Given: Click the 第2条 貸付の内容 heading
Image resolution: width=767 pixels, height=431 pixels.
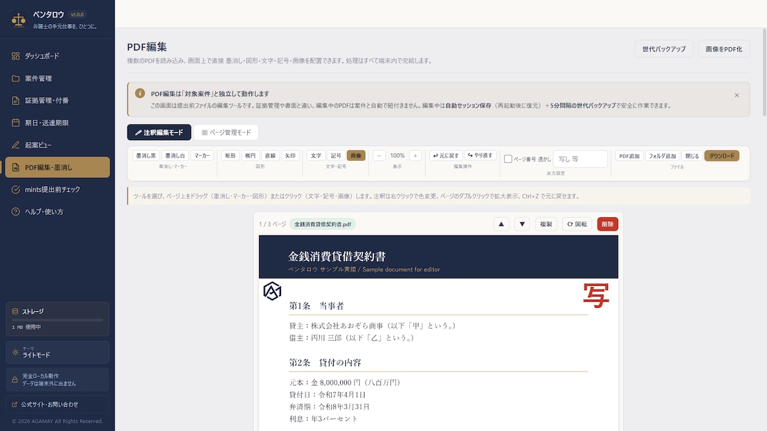Looking at the screenshot, I should tap(325, 363).
